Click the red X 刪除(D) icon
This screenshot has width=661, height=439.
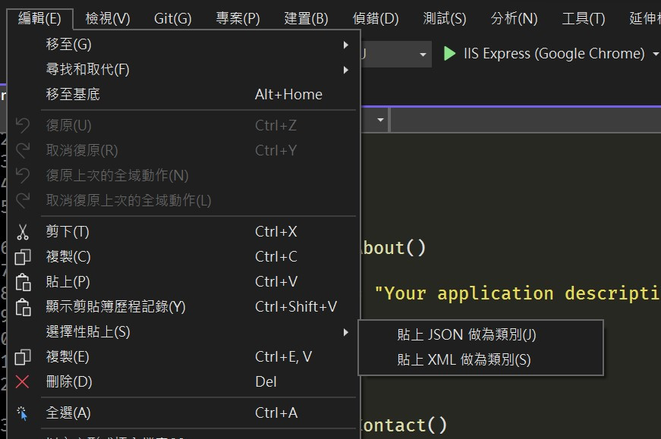[x=22, y=381]
